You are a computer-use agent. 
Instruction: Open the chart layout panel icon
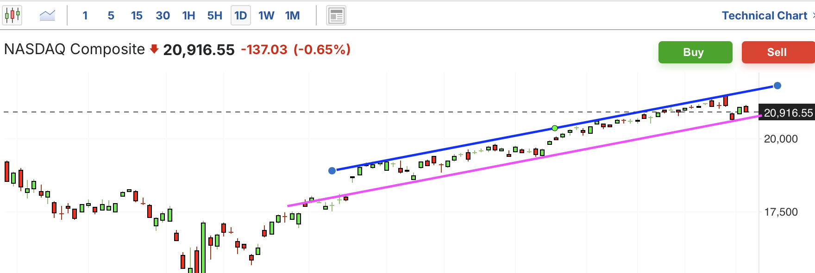pos(336,16)
